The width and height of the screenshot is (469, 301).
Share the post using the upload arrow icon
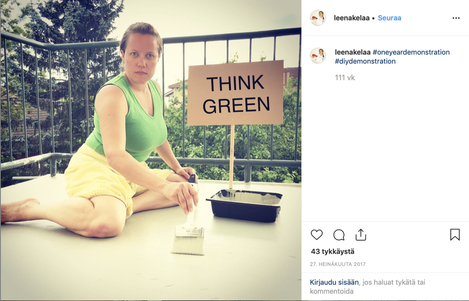pos(361,235)
